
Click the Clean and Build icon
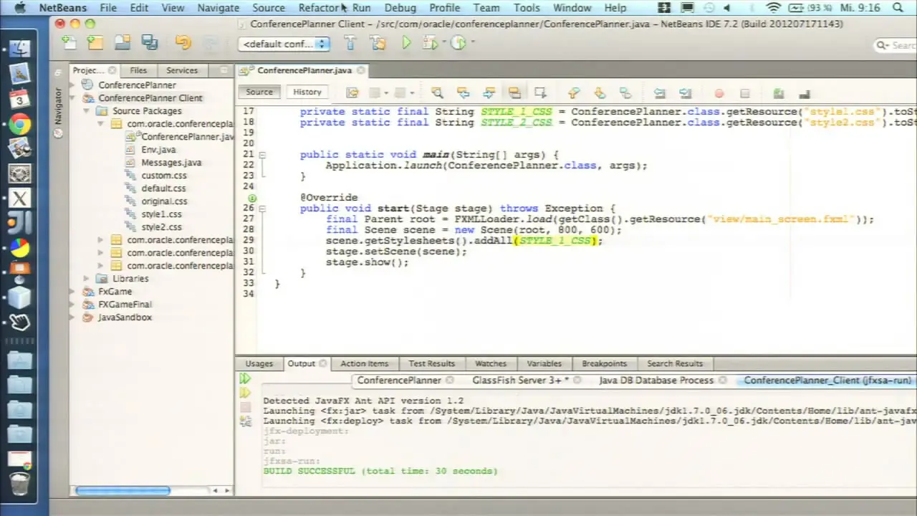click(378, 43)
